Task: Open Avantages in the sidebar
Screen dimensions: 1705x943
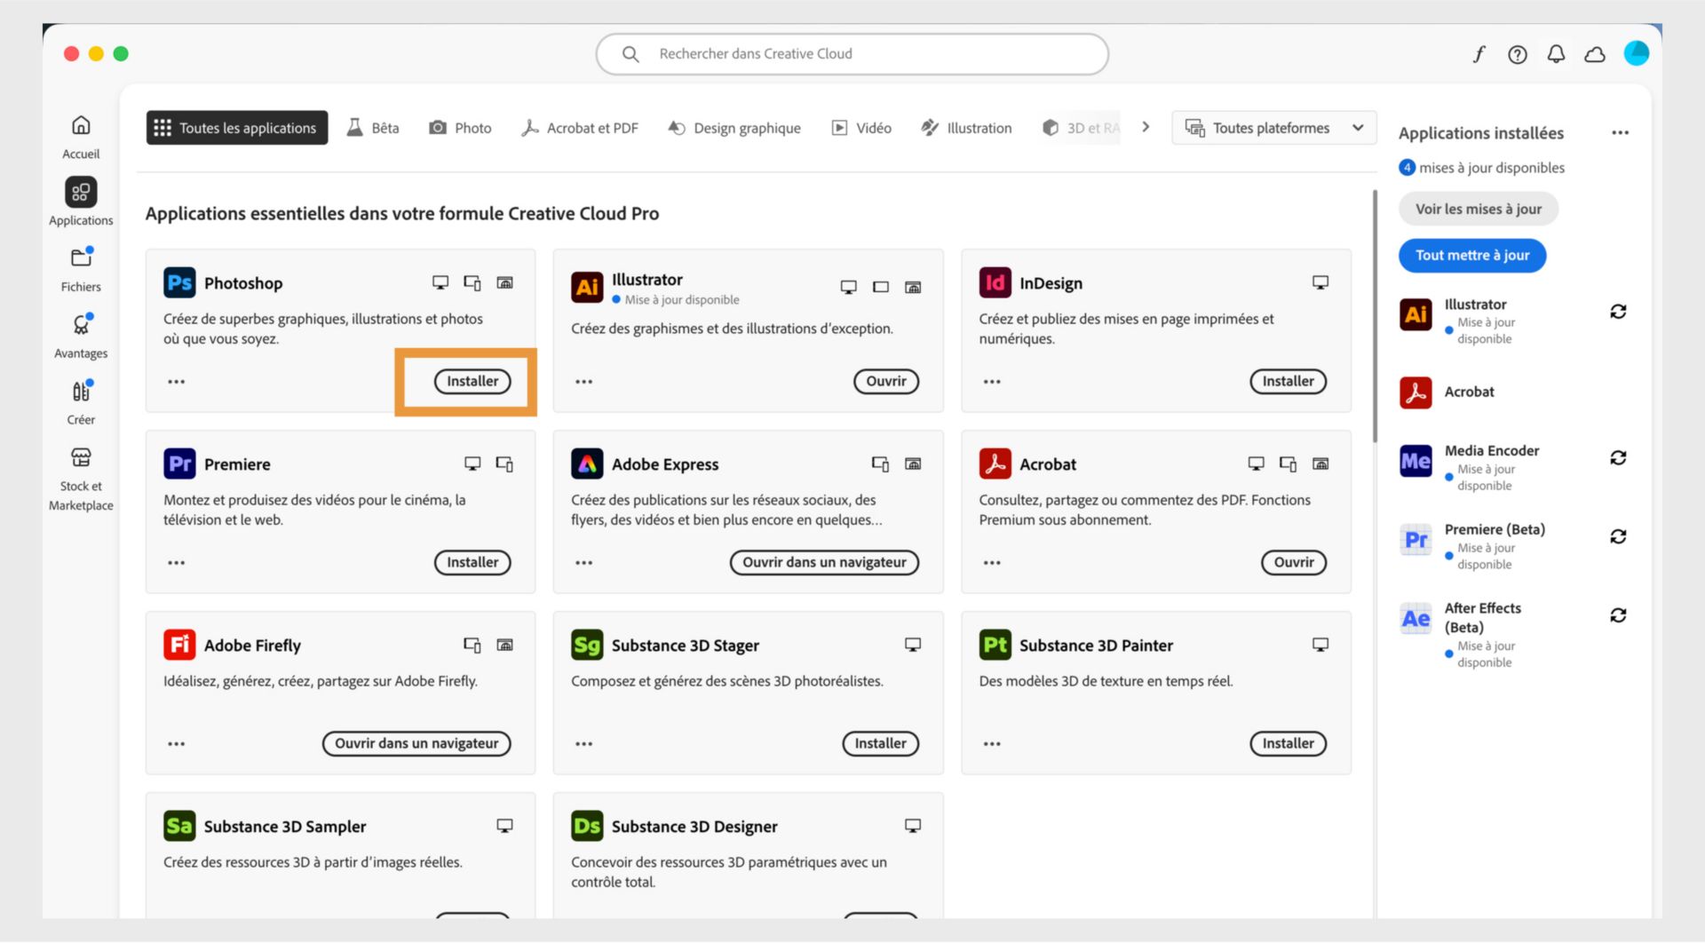Action: [81, 336]
